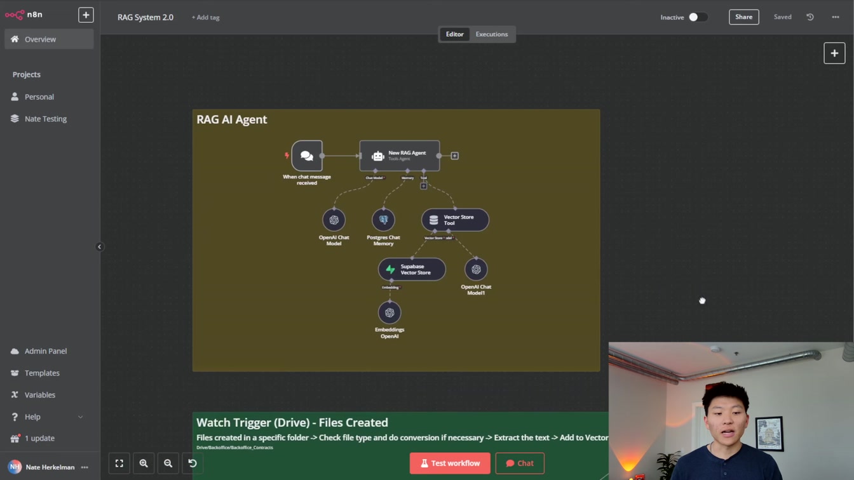This screenshot has height=480, width=854.
Task: Click the Test workflow button
Action: click(x=450, y=463)
